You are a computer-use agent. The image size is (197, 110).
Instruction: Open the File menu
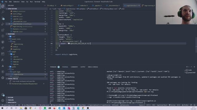[x=6, y=2]
